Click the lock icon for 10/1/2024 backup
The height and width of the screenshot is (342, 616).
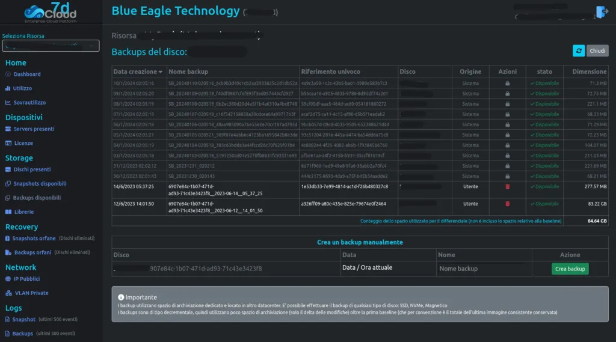pyautogui.click(x=507, y=83)
